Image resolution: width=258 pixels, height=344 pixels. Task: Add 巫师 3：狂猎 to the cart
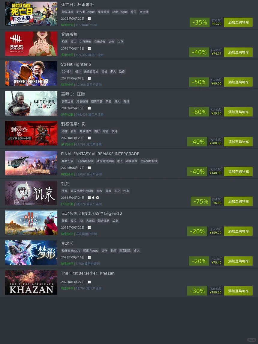[238, 112]
